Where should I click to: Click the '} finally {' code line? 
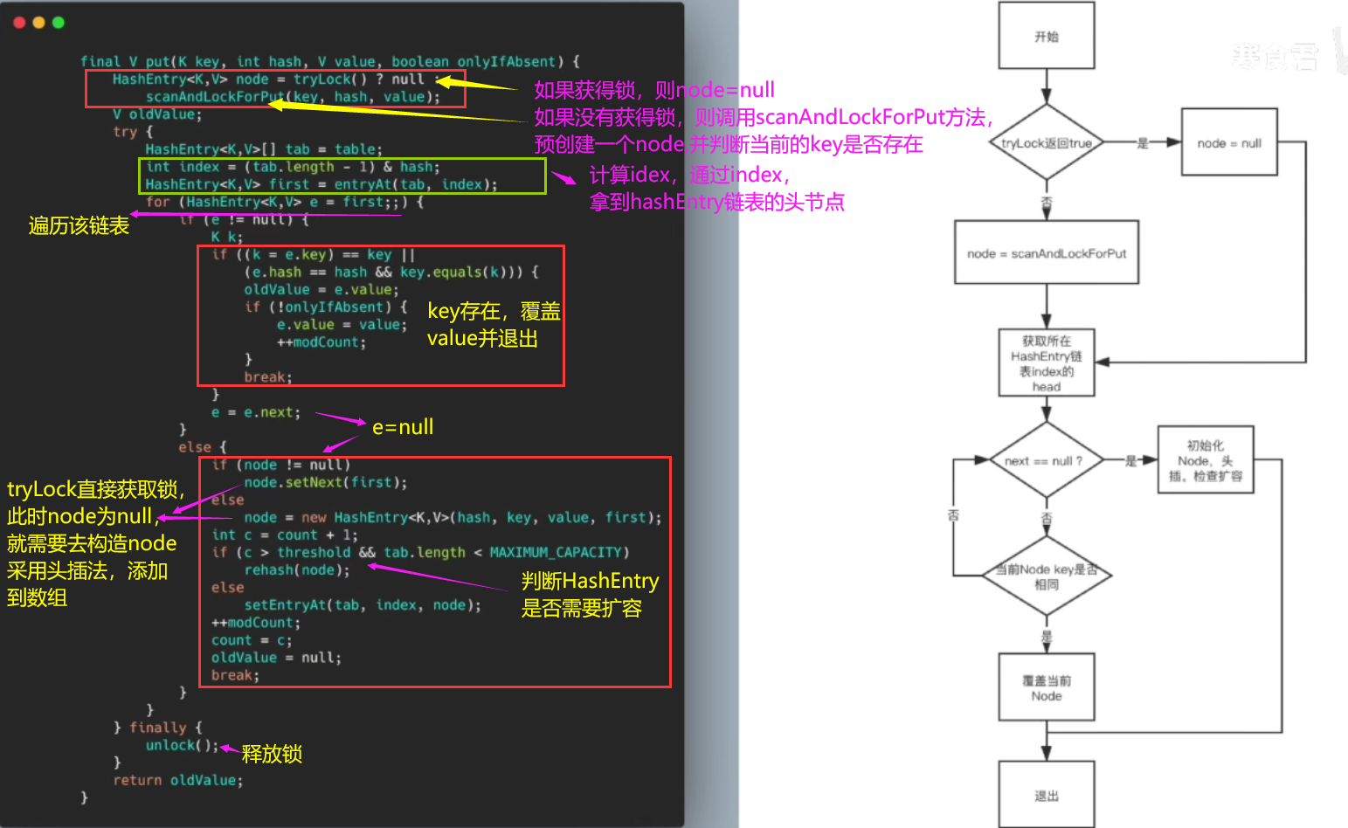(x=157, y=727)
